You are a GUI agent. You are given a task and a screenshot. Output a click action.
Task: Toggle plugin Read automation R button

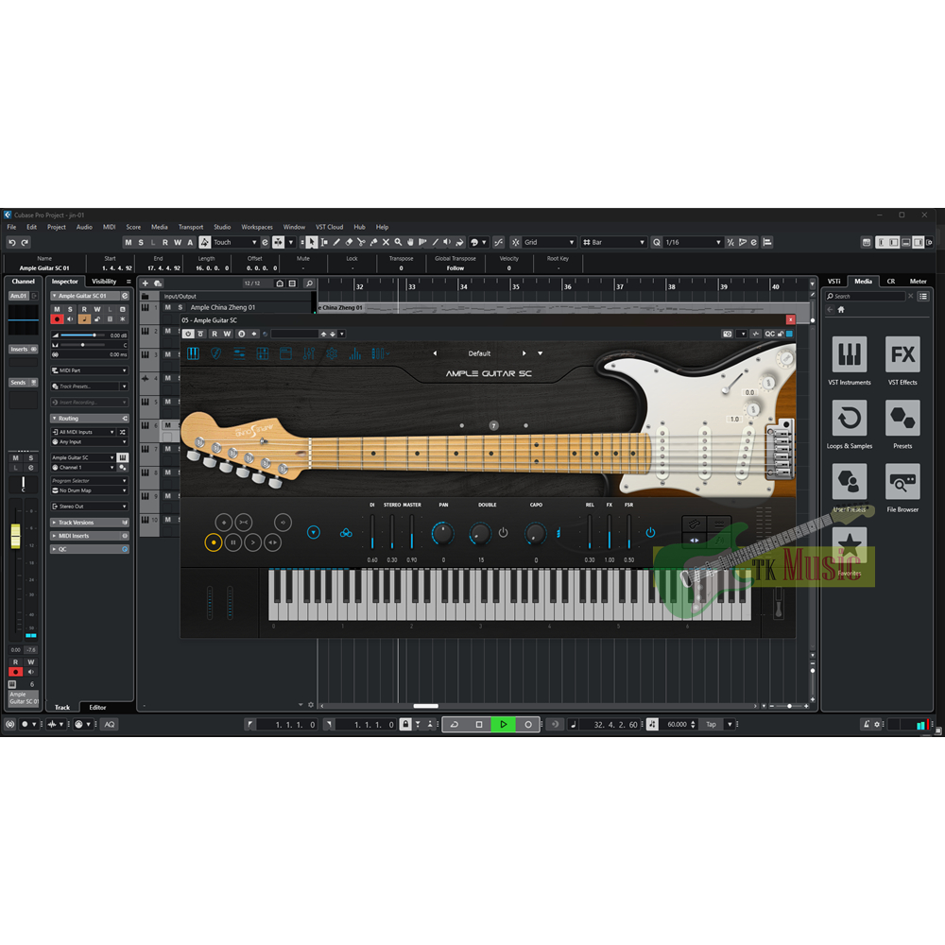[215, 334]
